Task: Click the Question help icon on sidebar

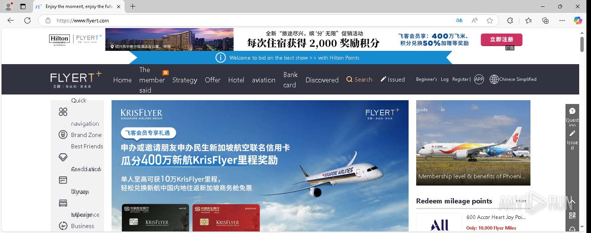Action: click(572, 111)
